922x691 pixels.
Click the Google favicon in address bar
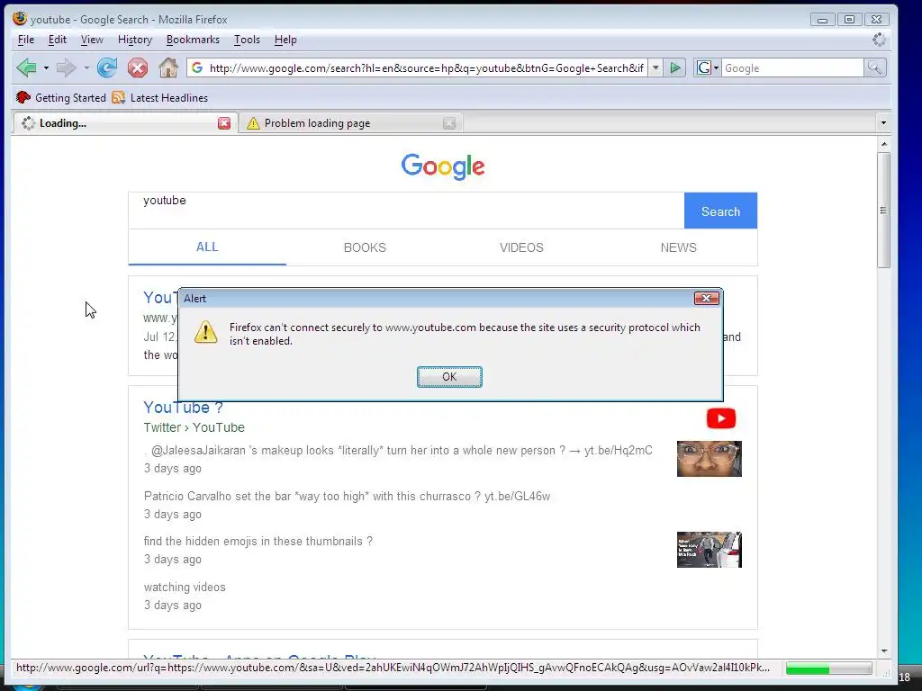tap(197, 68)
